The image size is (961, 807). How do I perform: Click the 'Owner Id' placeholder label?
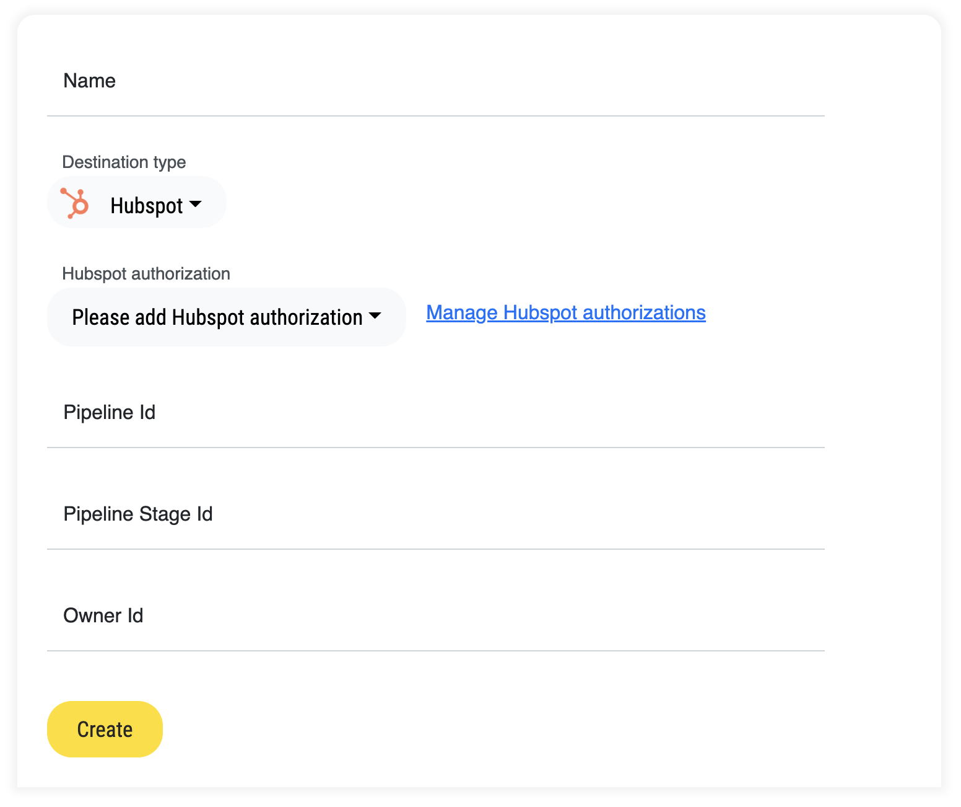pyautogui.click(x=103, y=616)
